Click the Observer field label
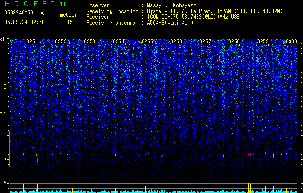The image size is (303, 193). tap(98, 5)
